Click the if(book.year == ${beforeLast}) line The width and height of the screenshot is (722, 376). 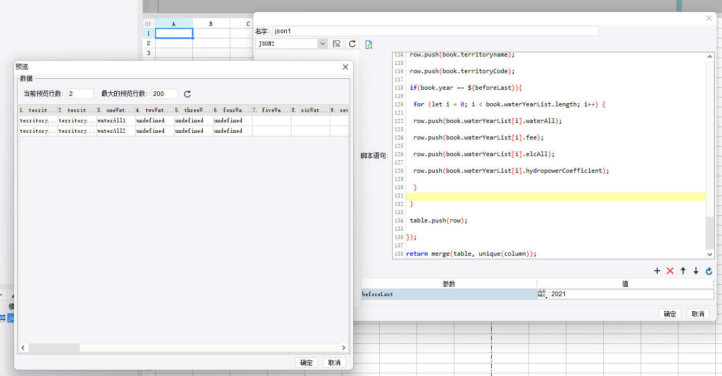(466, 88)
